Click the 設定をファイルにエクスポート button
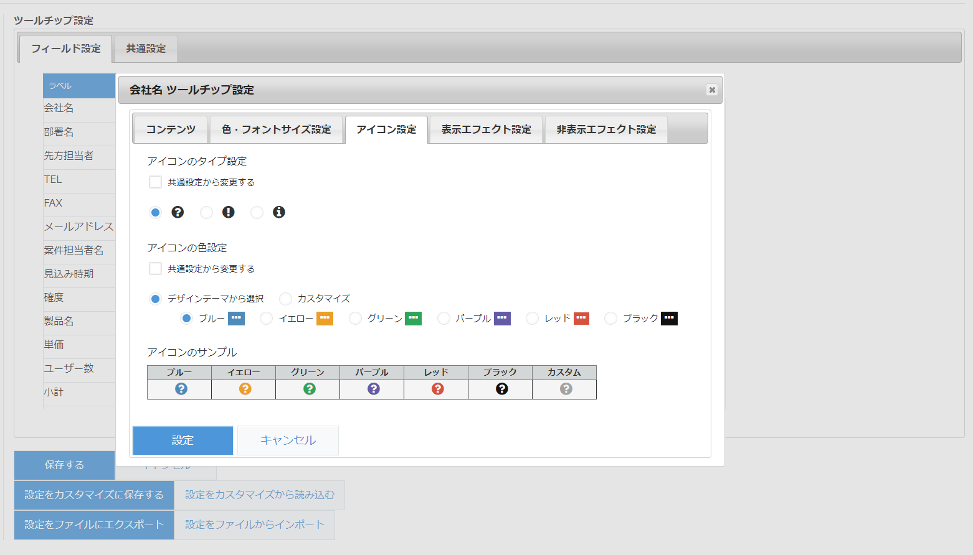This screenshot has height=555, width=973. 93,525
